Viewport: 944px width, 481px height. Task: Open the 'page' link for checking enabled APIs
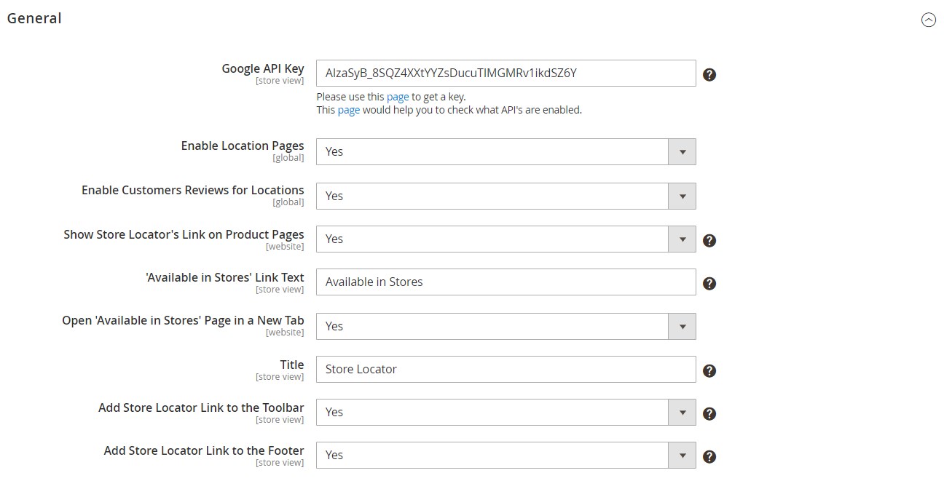(348, 110)
